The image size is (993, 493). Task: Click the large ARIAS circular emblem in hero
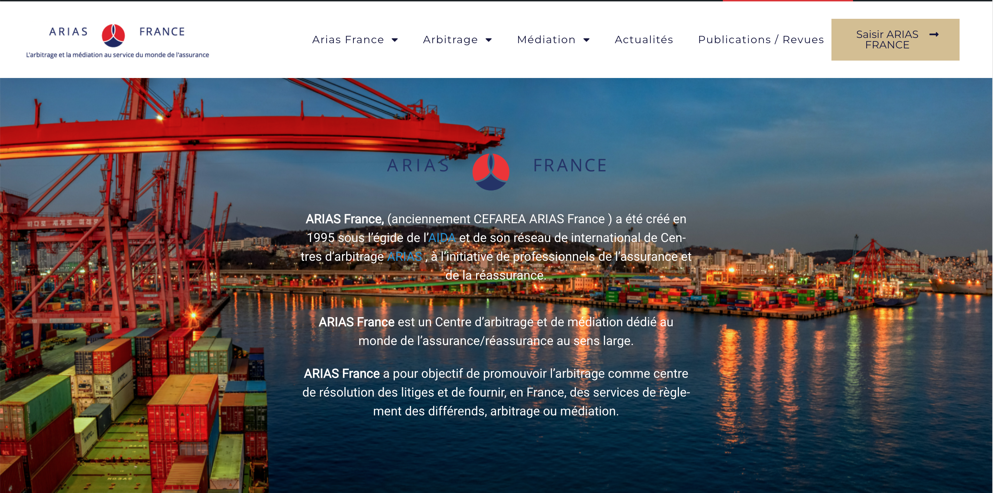491,172
